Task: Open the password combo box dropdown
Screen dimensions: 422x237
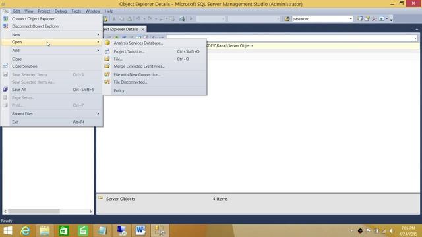Action: point(351,19)
